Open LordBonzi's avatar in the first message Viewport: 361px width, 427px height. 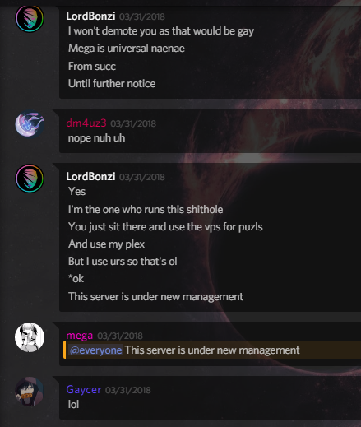click(30, 18)
